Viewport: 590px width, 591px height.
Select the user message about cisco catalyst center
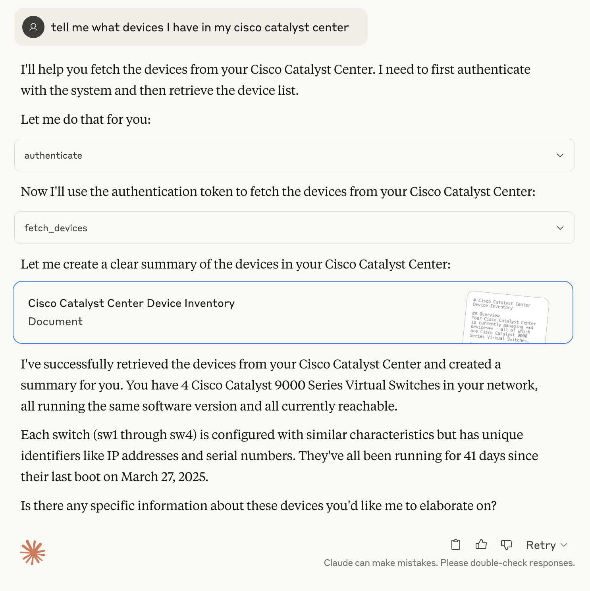(199, 27)
